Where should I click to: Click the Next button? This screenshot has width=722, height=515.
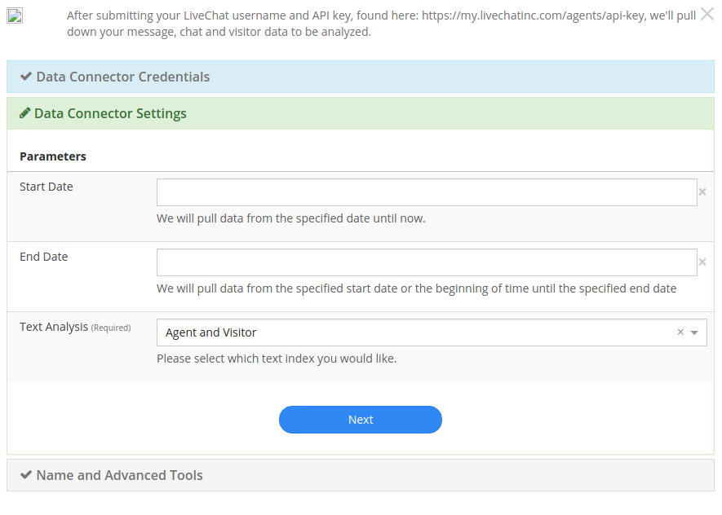click(361, 420)
